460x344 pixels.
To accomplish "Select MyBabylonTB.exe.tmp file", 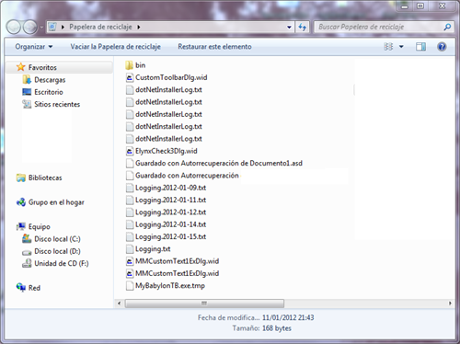I will point(170,286).
